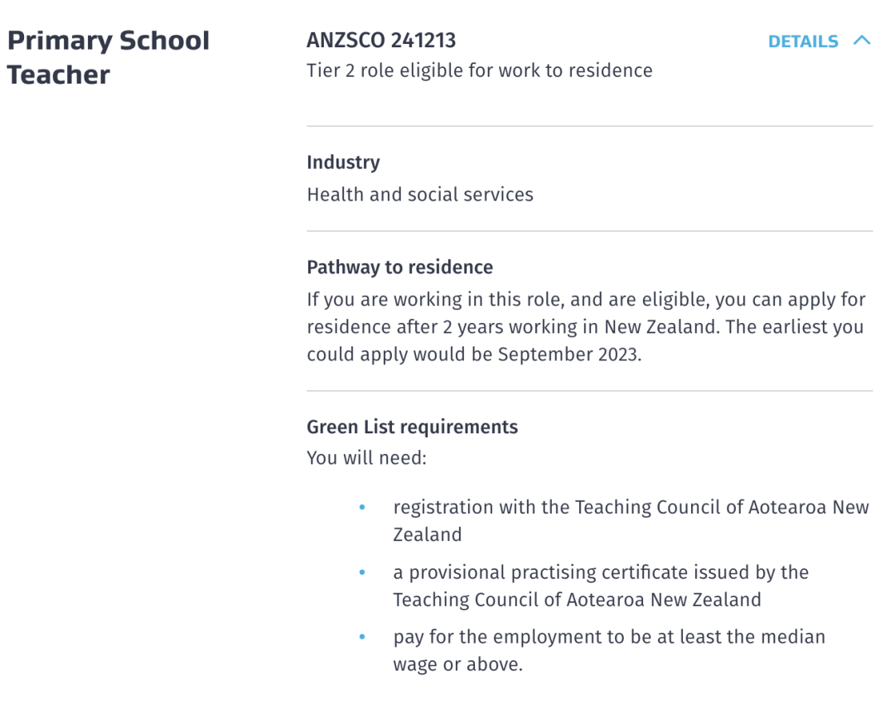Click the median wage pay requirement
Screen dimensions: 895x709
(x=609, y=650)
